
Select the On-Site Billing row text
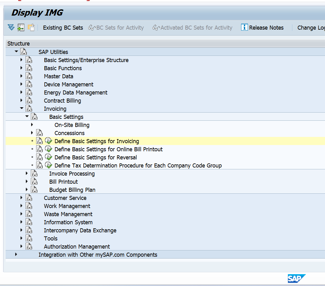(72, 125)
